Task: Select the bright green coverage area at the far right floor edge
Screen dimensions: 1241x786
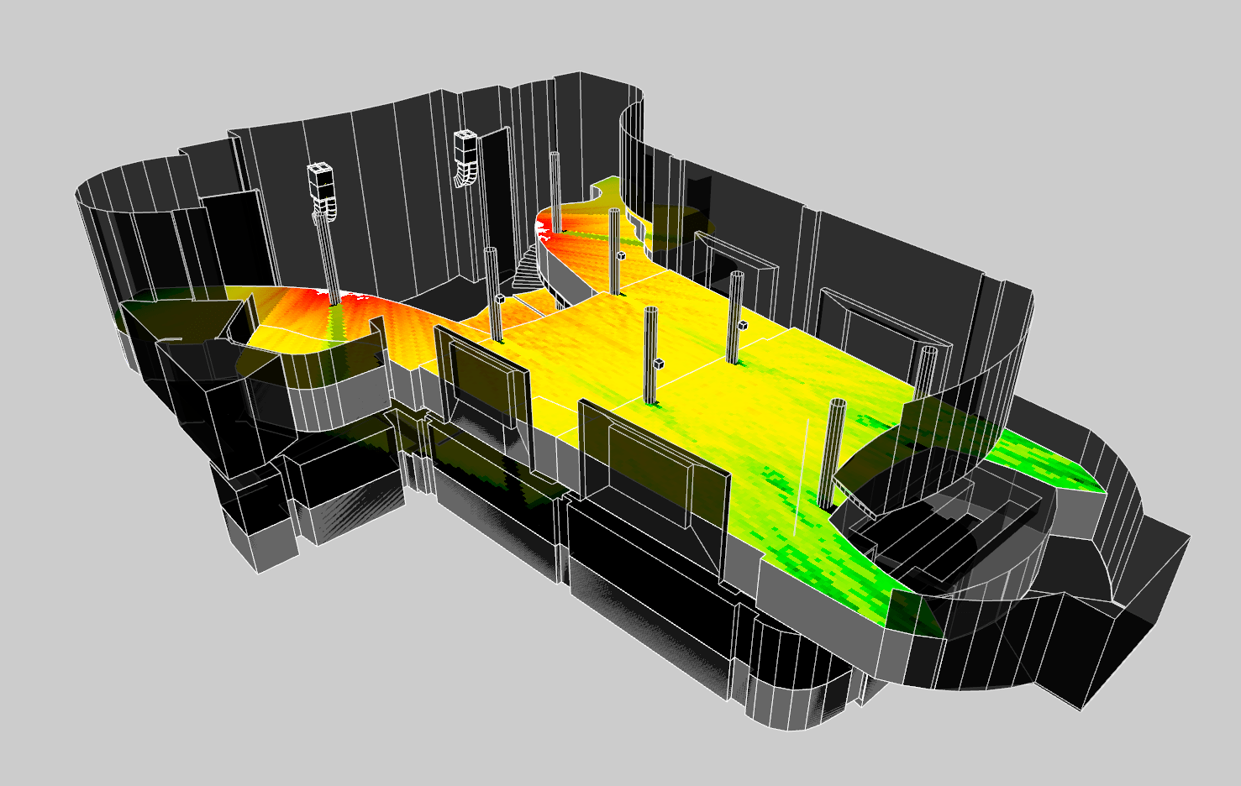Action: [1045, 461]
